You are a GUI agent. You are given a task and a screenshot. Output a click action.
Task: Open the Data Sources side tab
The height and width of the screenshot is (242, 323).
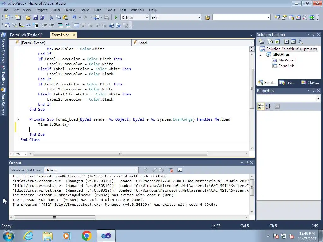click(3, 101)
